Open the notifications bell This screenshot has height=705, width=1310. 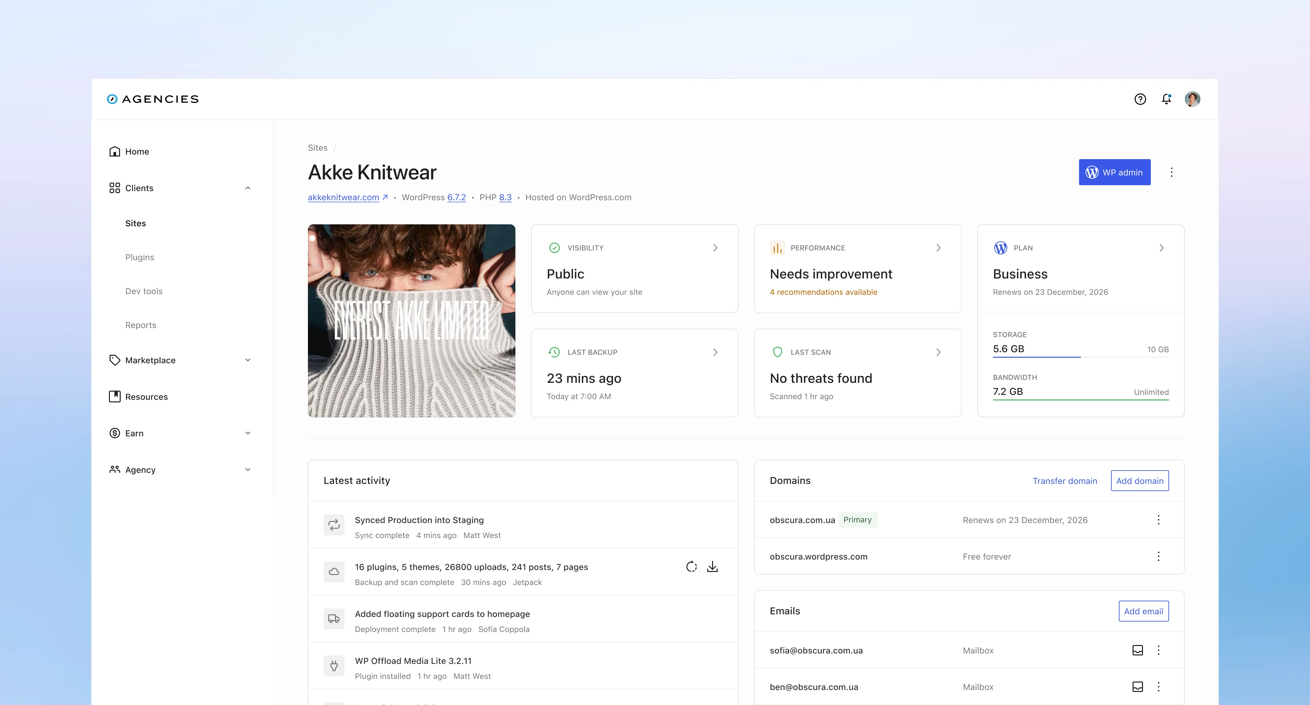coord(1166,99)
